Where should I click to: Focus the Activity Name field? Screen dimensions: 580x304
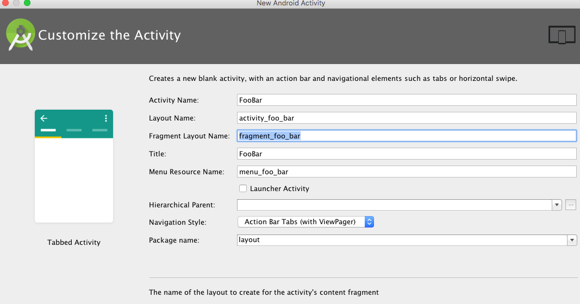click(x=407, y=100)
